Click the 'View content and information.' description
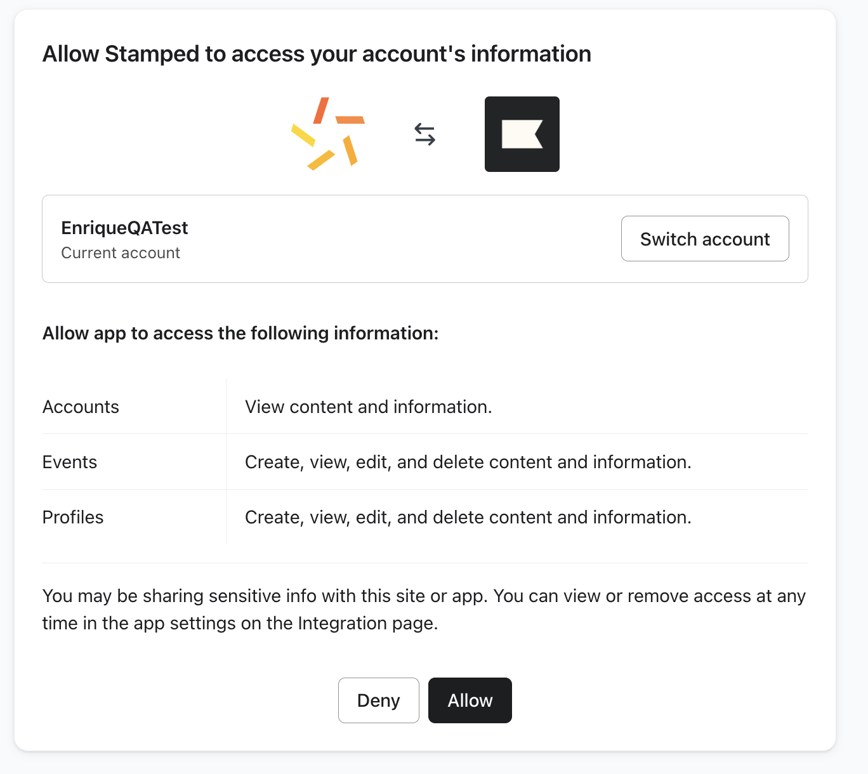This screenshot has width=868, height=774. 368,407
